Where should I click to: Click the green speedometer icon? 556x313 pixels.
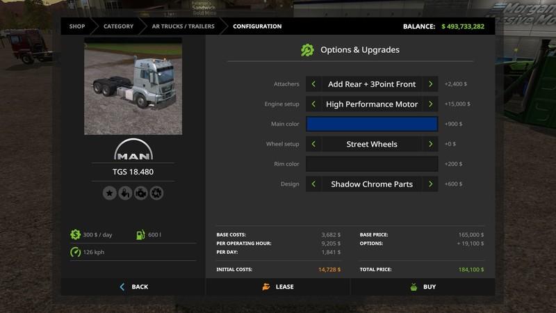(x=74, y=252)
